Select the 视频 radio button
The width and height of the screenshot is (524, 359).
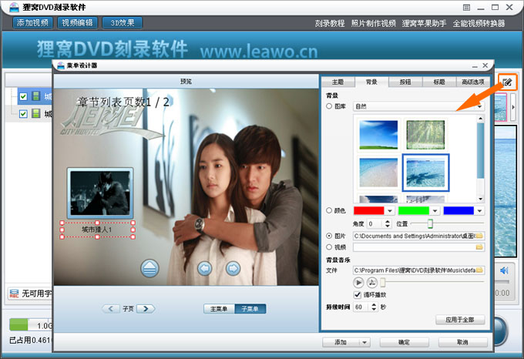point(329,247)
